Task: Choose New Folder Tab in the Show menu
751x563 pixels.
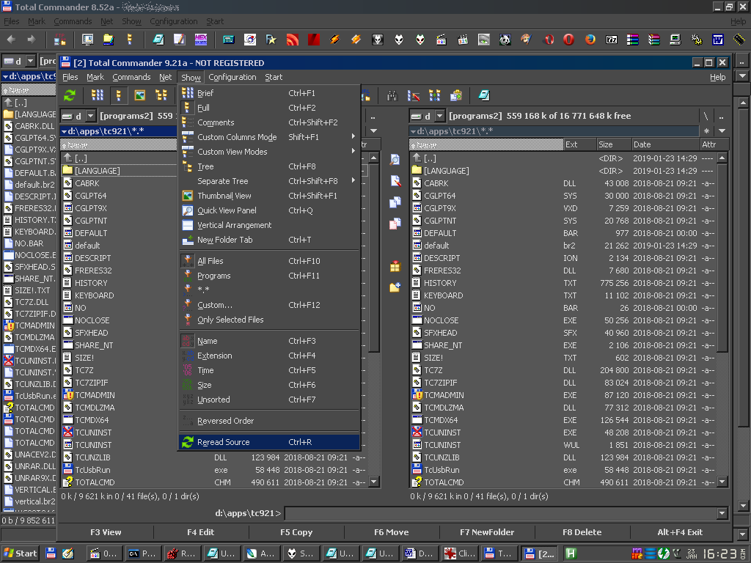Action: (269, 240)
